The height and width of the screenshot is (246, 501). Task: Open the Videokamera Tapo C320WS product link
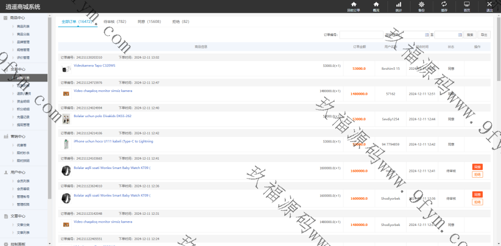(x=94, y=65)
